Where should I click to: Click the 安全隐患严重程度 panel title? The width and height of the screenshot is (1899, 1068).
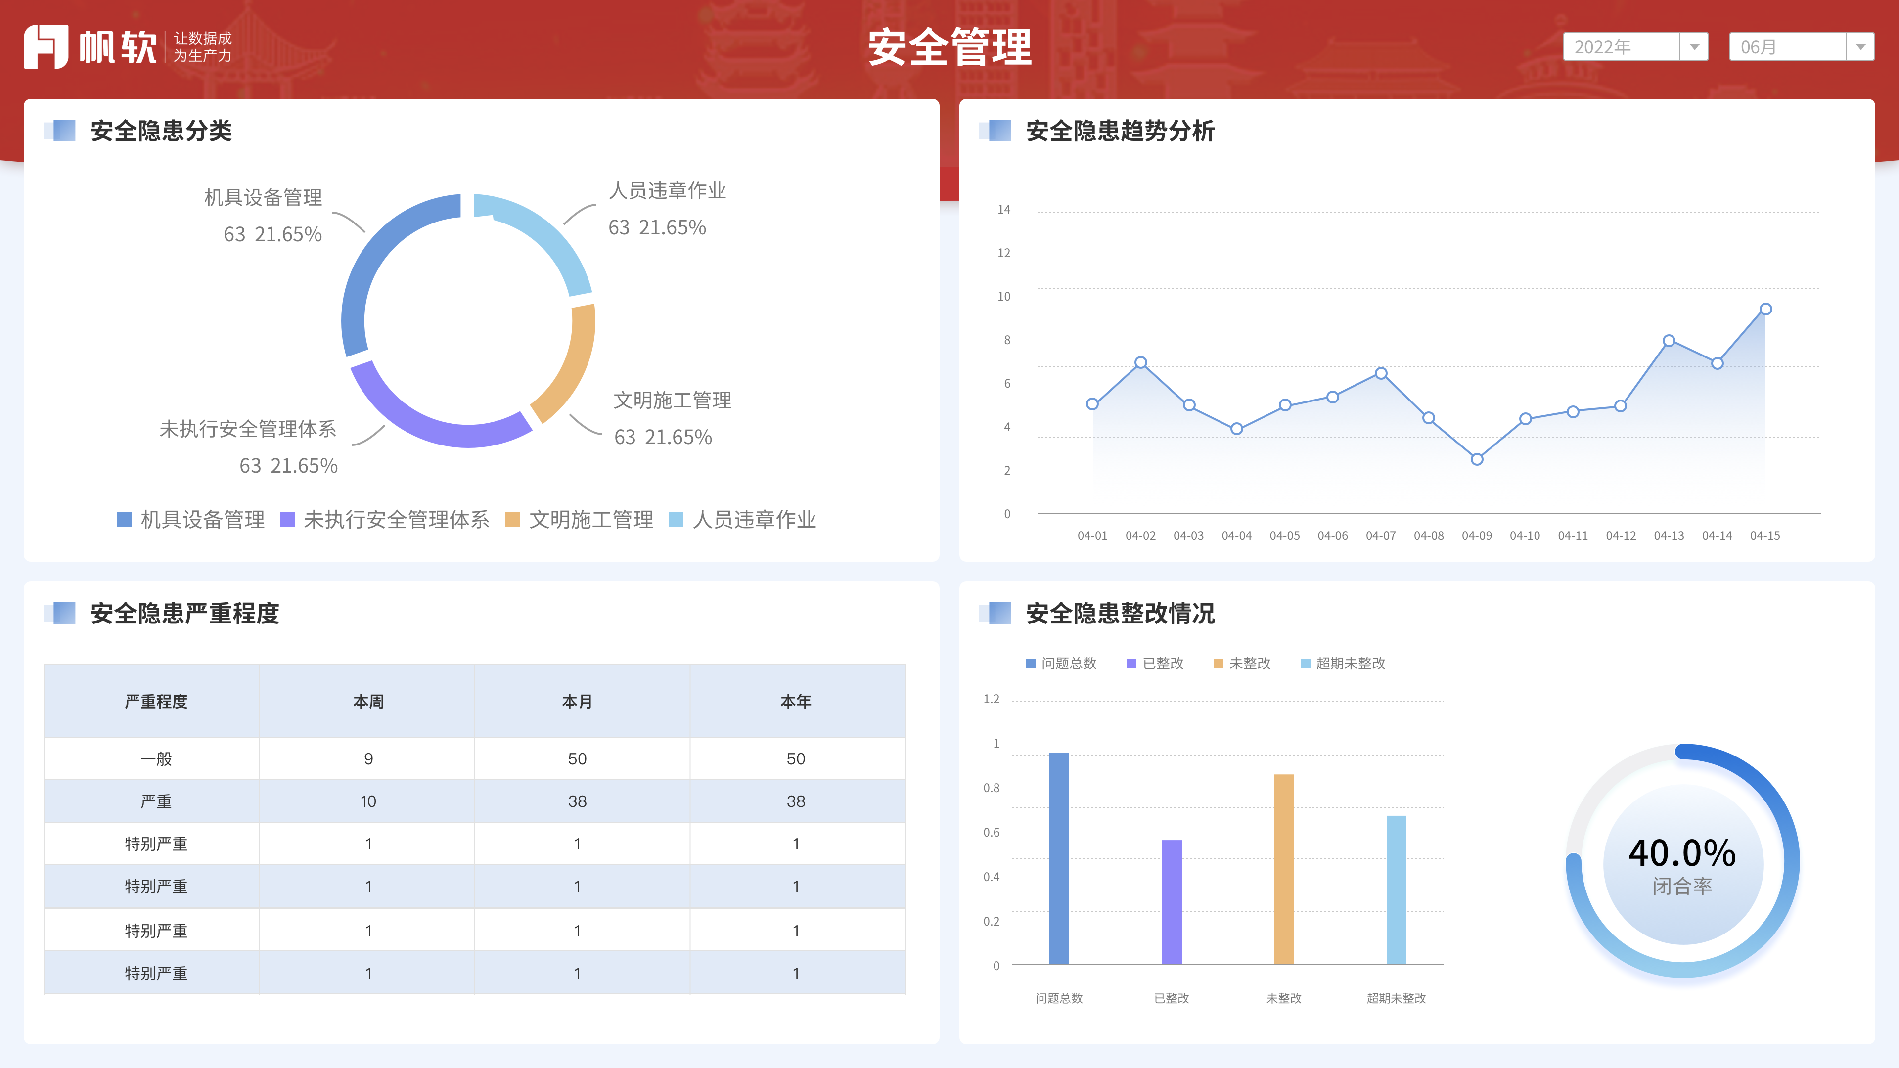185,613
